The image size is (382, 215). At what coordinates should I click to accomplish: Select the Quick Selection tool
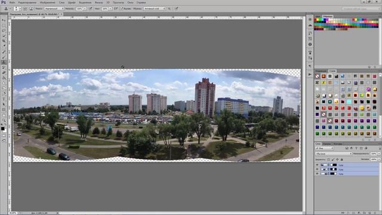coord(4,36)
